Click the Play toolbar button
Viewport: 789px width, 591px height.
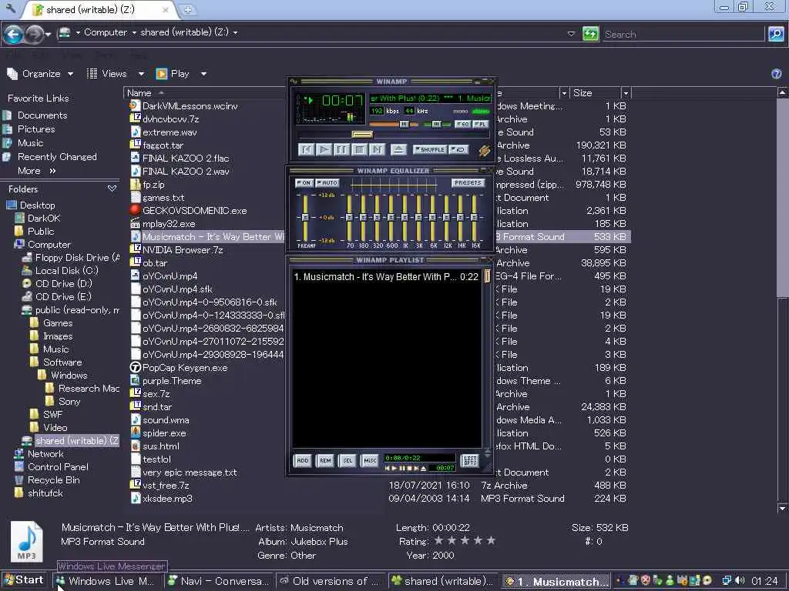click(x=173, y=73)
